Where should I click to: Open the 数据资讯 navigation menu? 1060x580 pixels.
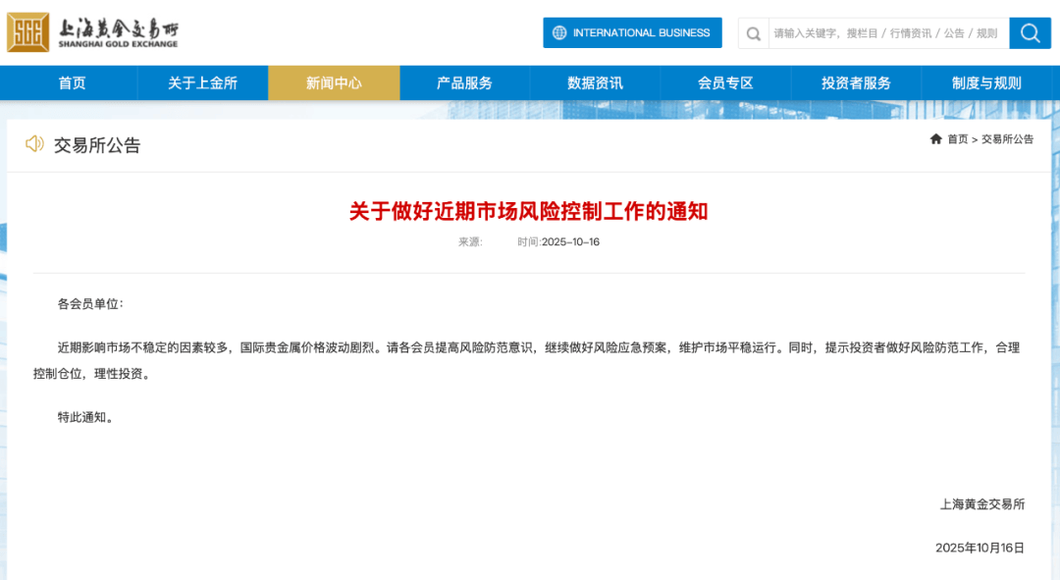click(595, 83)
